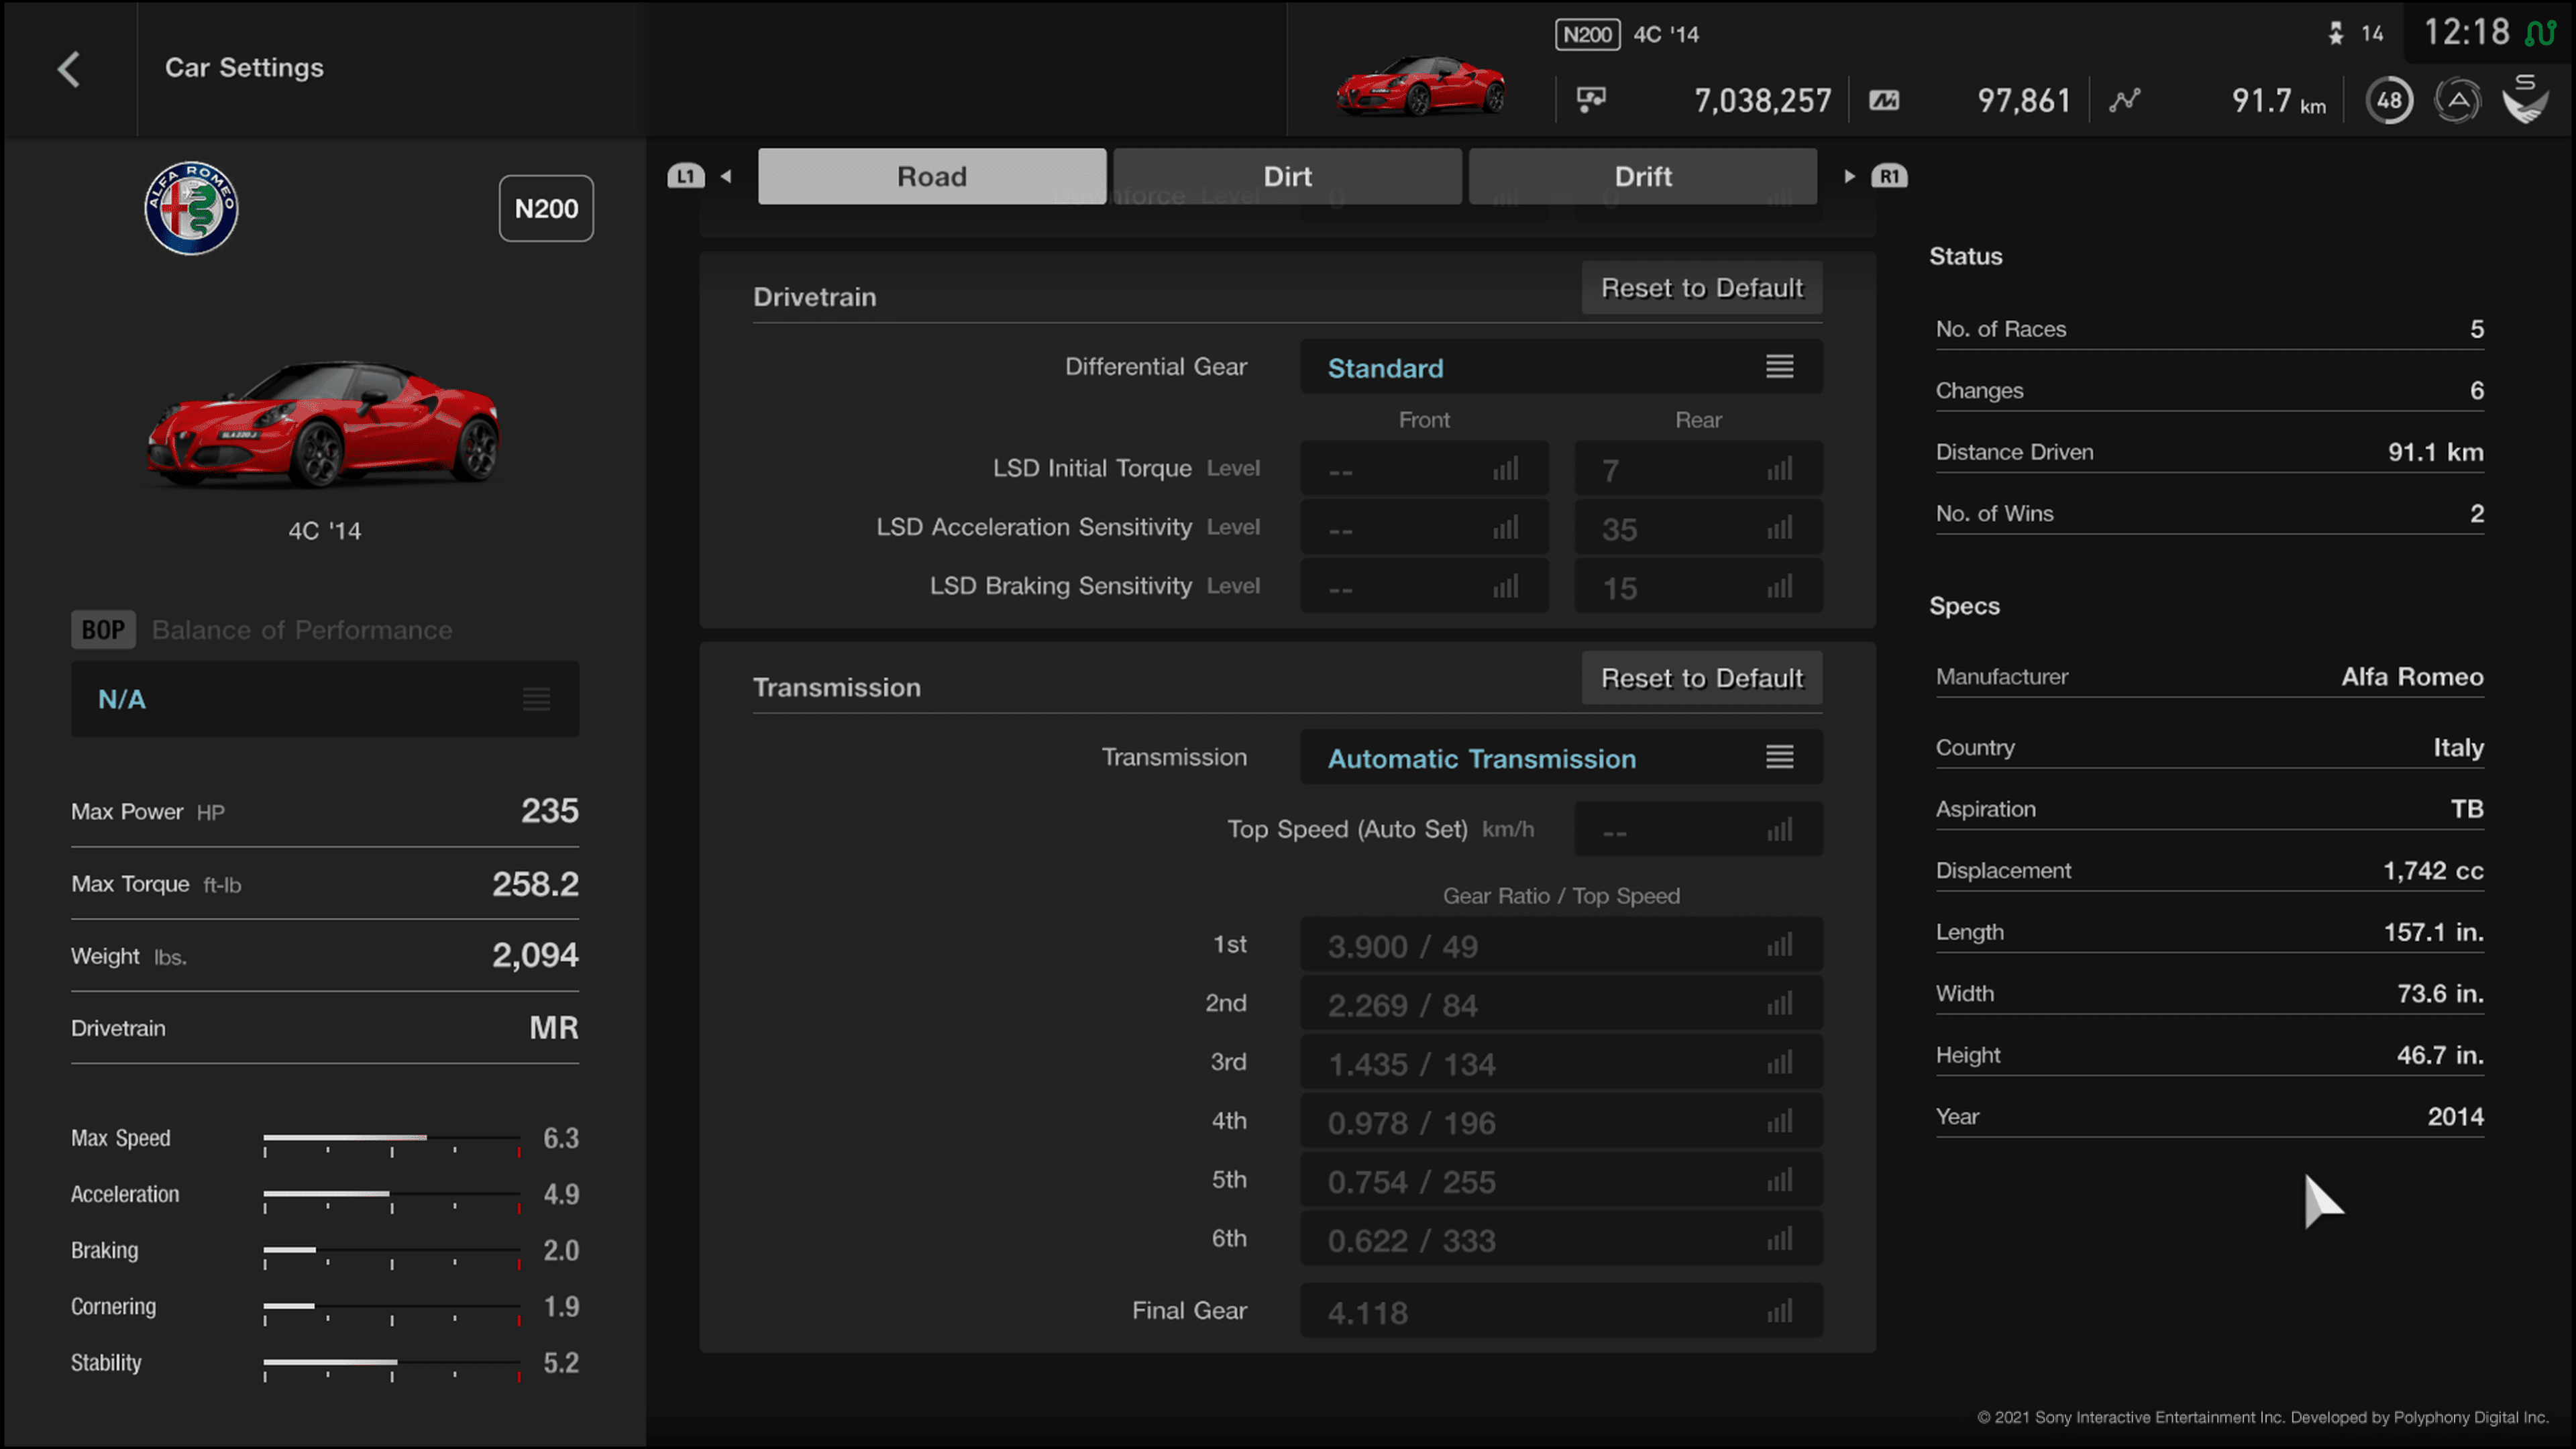This screenshot has height=1449, width=2576.
Task: Click the large 4C '14 car image
Action: coord(323,424)
